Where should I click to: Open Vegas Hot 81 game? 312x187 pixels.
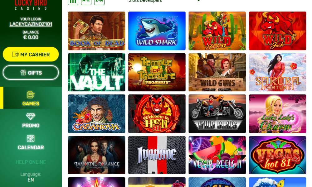click(277, 155)
